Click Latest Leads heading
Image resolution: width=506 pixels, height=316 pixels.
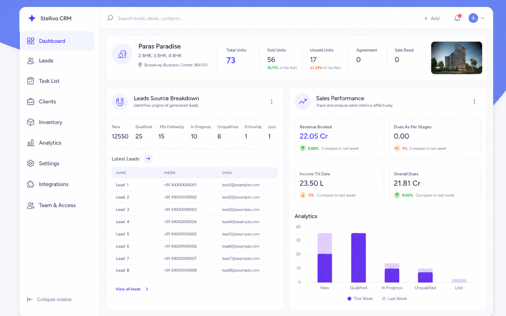[x=125, y=159]
